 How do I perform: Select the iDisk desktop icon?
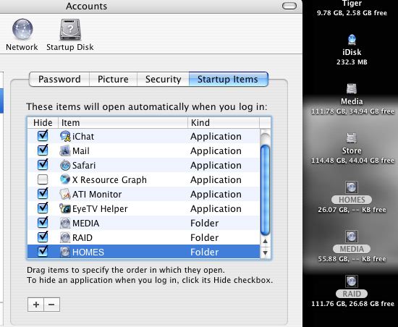pos(352,40)
